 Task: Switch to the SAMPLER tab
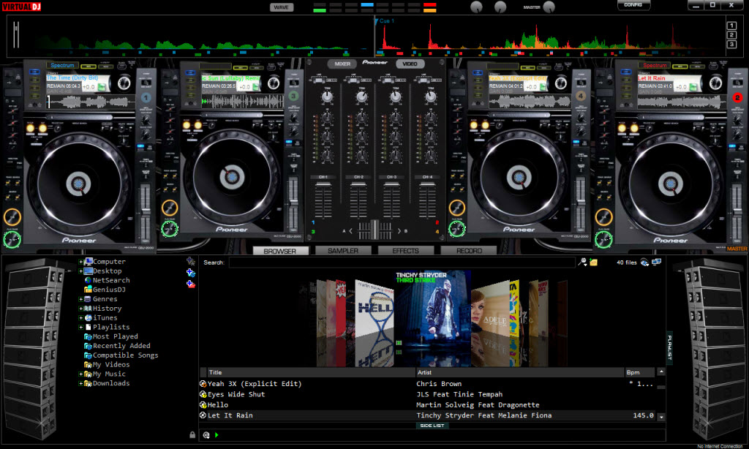click(343, 251)
